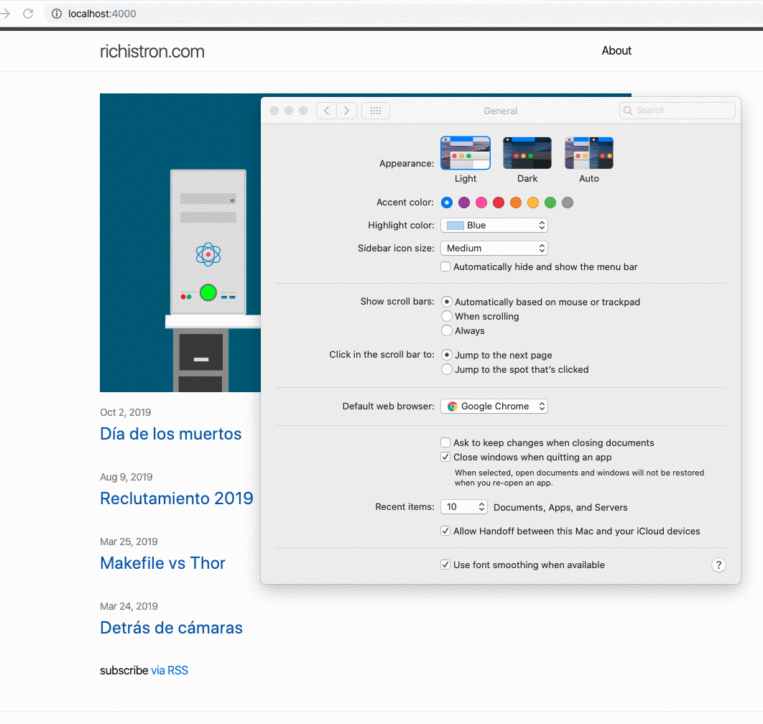Select the Auto appearance thumbnail
Image resolution: width=763 pixels, height=724 pixels.
(x=589, y=153)
